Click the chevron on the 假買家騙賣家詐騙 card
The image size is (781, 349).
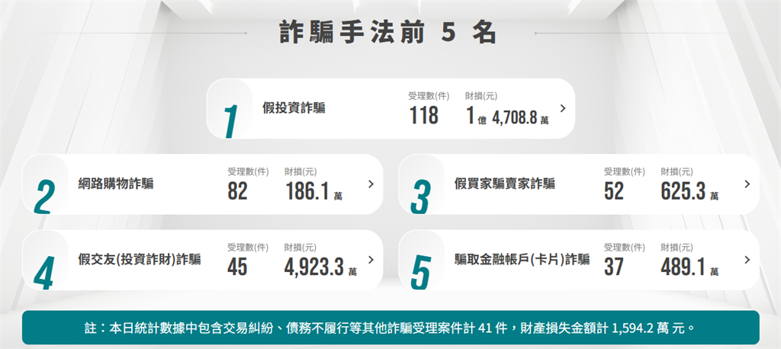pyautogui.click(x=747, y=184)
